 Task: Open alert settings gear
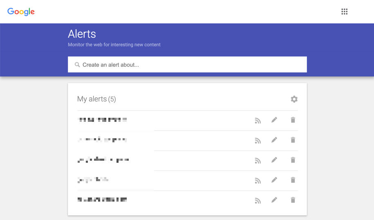(x=294, y=99)
